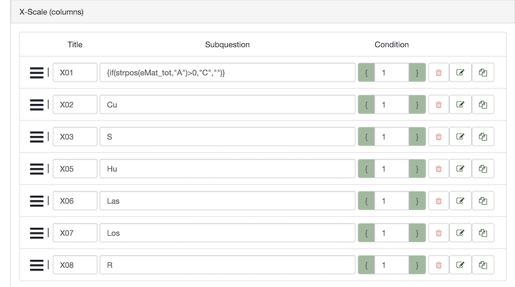The image size is (515, 287).
Task: Click the X-Scale (columns) panel header
Action: click(257, 12)
